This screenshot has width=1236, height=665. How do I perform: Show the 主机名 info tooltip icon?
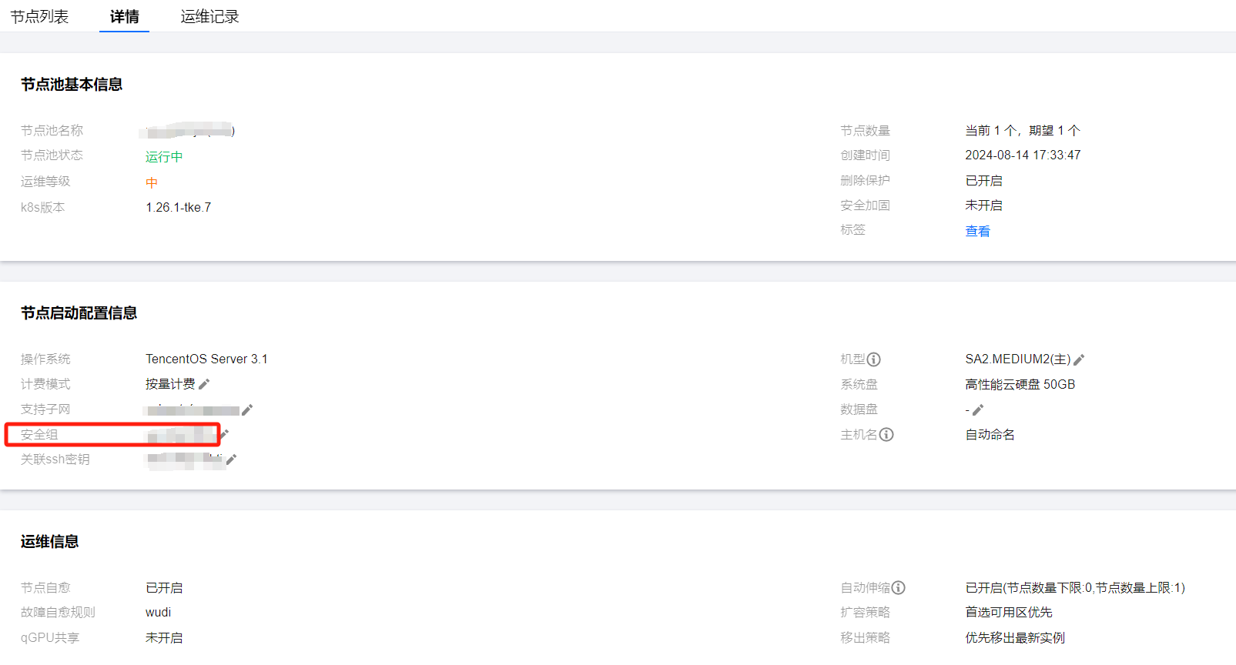click(x=886, y=435)
